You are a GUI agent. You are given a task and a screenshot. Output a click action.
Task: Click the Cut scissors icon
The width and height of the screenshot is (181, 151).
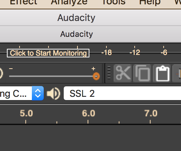click(x=123, y=73)
